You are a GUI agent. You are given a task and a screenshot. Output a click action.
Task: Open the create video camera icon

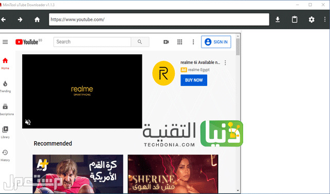point(166,42)
